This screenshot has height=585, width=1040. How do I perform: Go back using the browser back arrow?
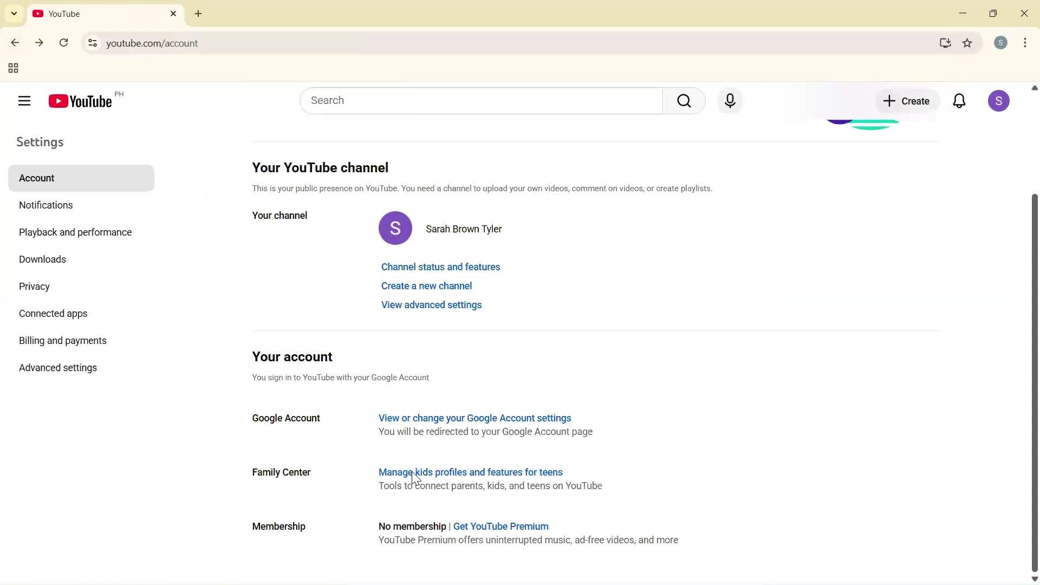(x=15, y=43)
